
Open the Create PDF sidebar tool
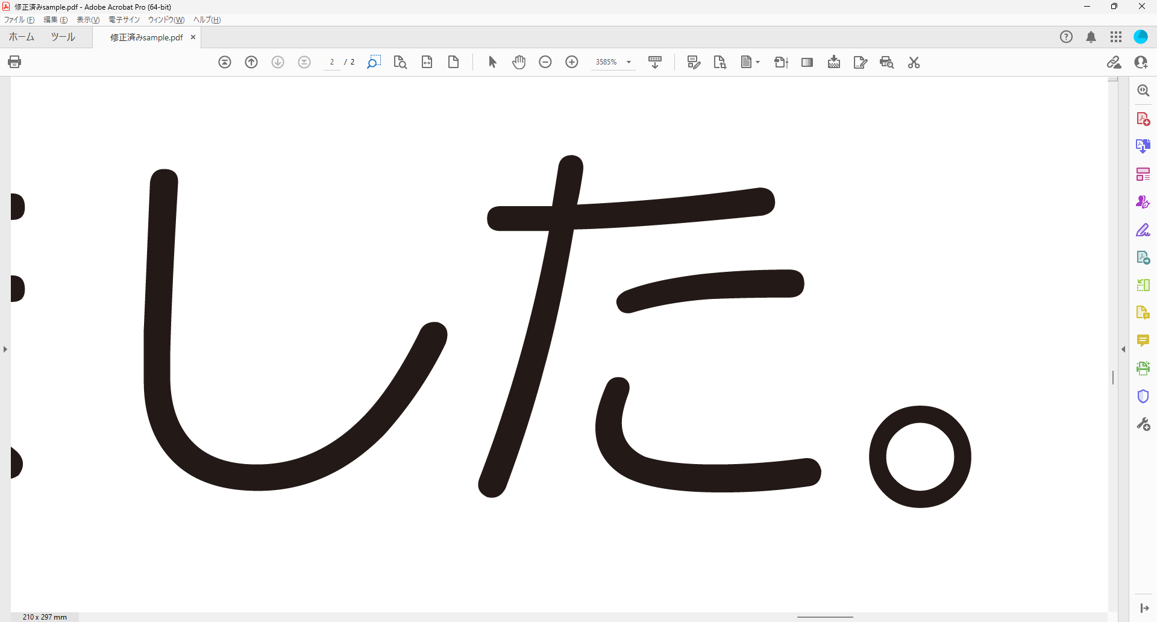(x=1143, y=119)
